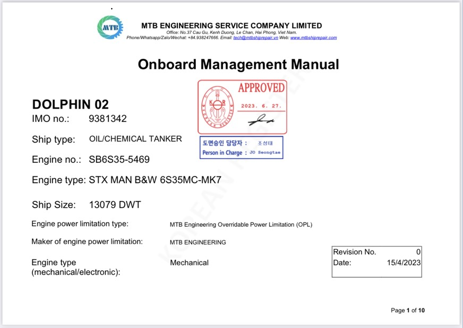Click the phone number '+84.938247666'

click(x=203, y=38)
